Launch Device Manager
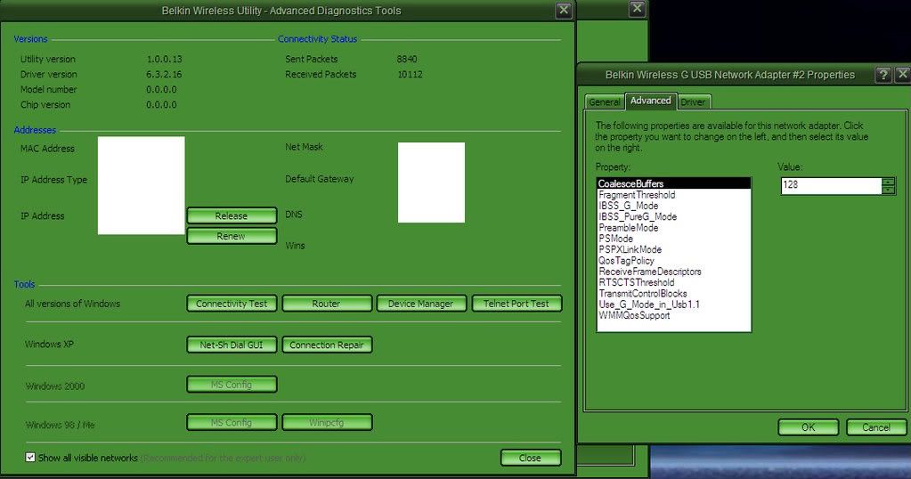 [x=420, y=304]
